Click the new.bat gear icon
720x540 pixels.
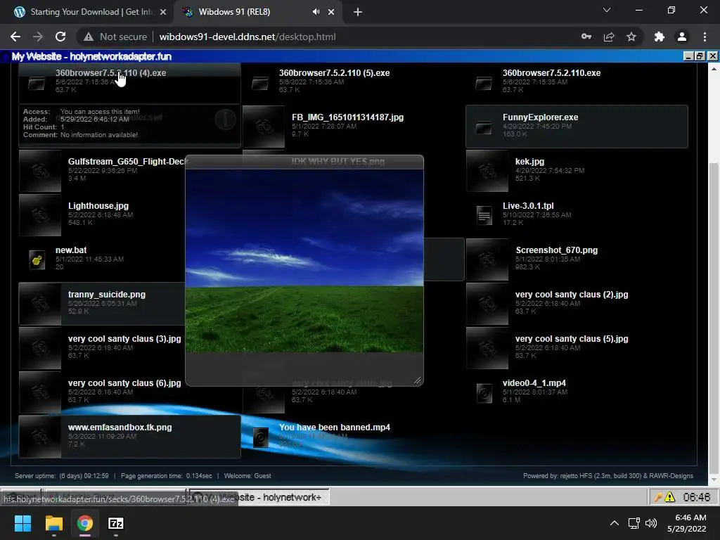(37, 260)
